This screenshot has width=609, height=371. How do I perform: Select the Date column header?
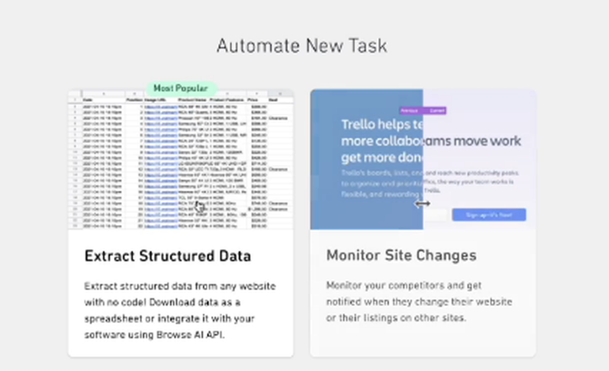click(87, 100)
